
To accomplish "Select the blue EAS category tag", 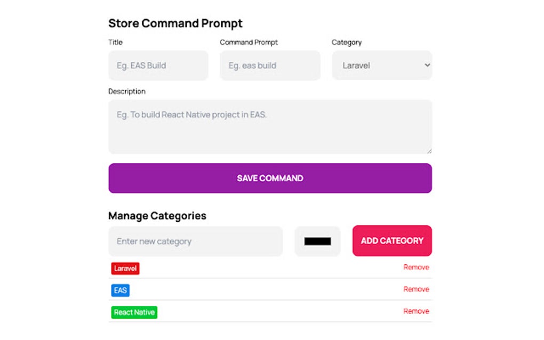I will (121, 290).
